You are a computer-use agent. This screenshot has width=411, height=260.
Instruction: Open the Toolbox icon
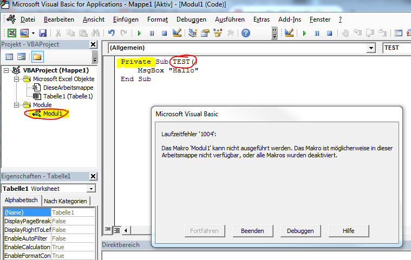pos(230,33)
